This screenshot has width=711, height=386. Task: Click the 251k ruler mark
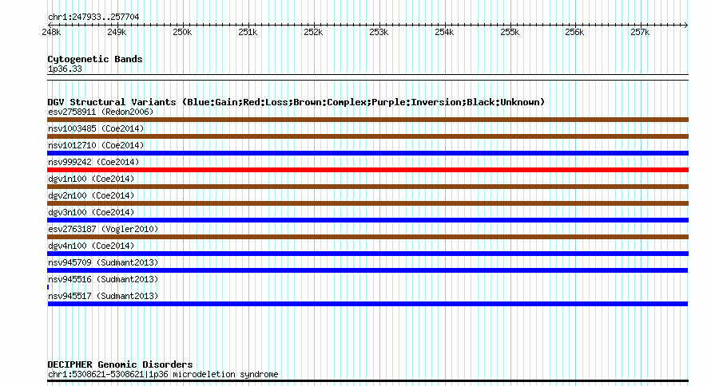point(248,33)
